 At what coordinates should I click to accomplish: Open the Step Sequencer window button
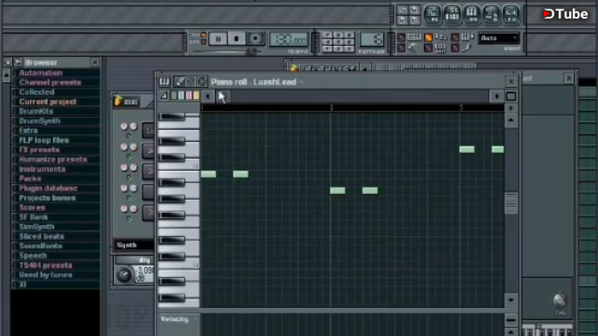click(452, 15)
